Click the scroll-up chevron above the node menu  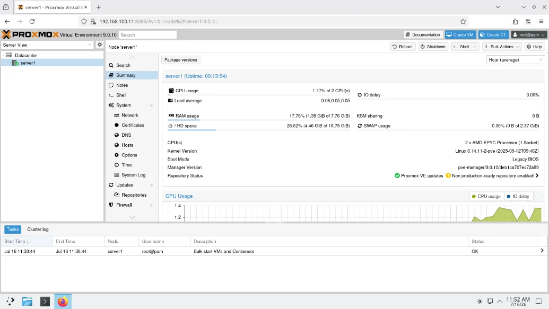click(132, 57)
